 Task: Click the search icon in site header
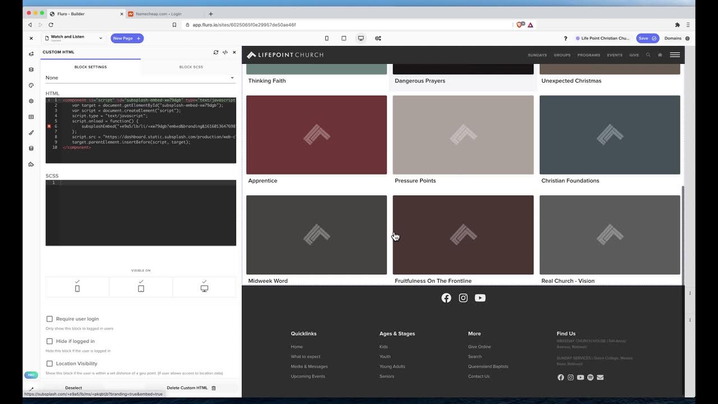click(x=648, y=55)
